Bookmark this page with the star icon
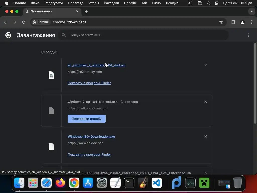 (x=221, y=22)
